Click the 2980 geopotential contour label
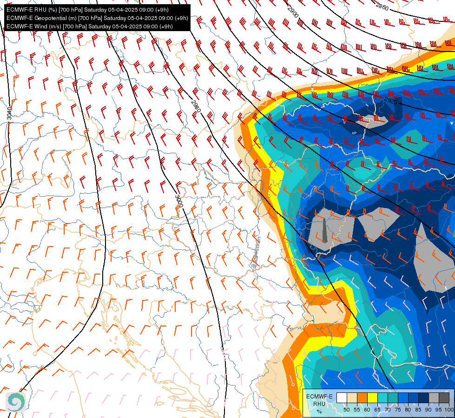This screenshot has width=455, height=418. (x=196, y=106)
